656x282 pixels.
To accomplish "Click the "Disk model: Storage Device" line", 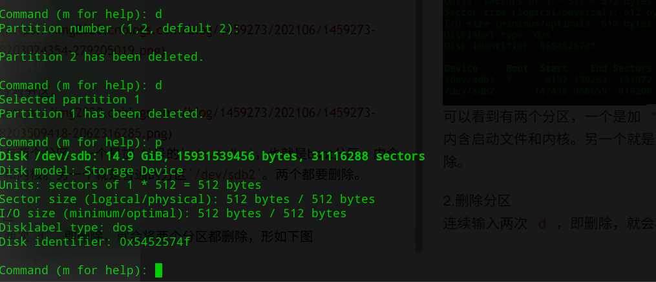I will [92, 171].
